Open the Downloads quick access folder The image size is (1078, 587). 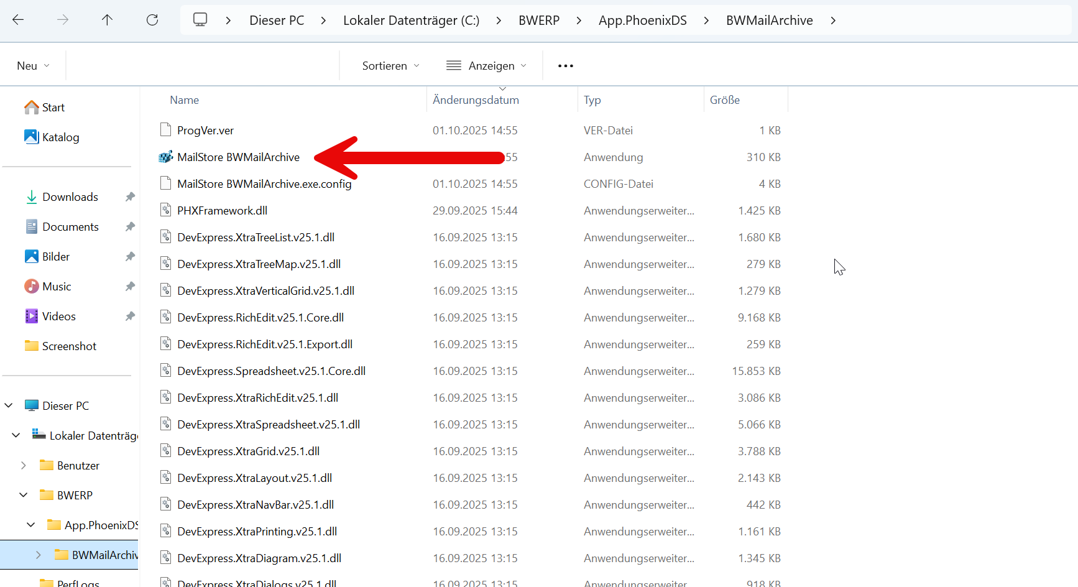click(70, 197)
